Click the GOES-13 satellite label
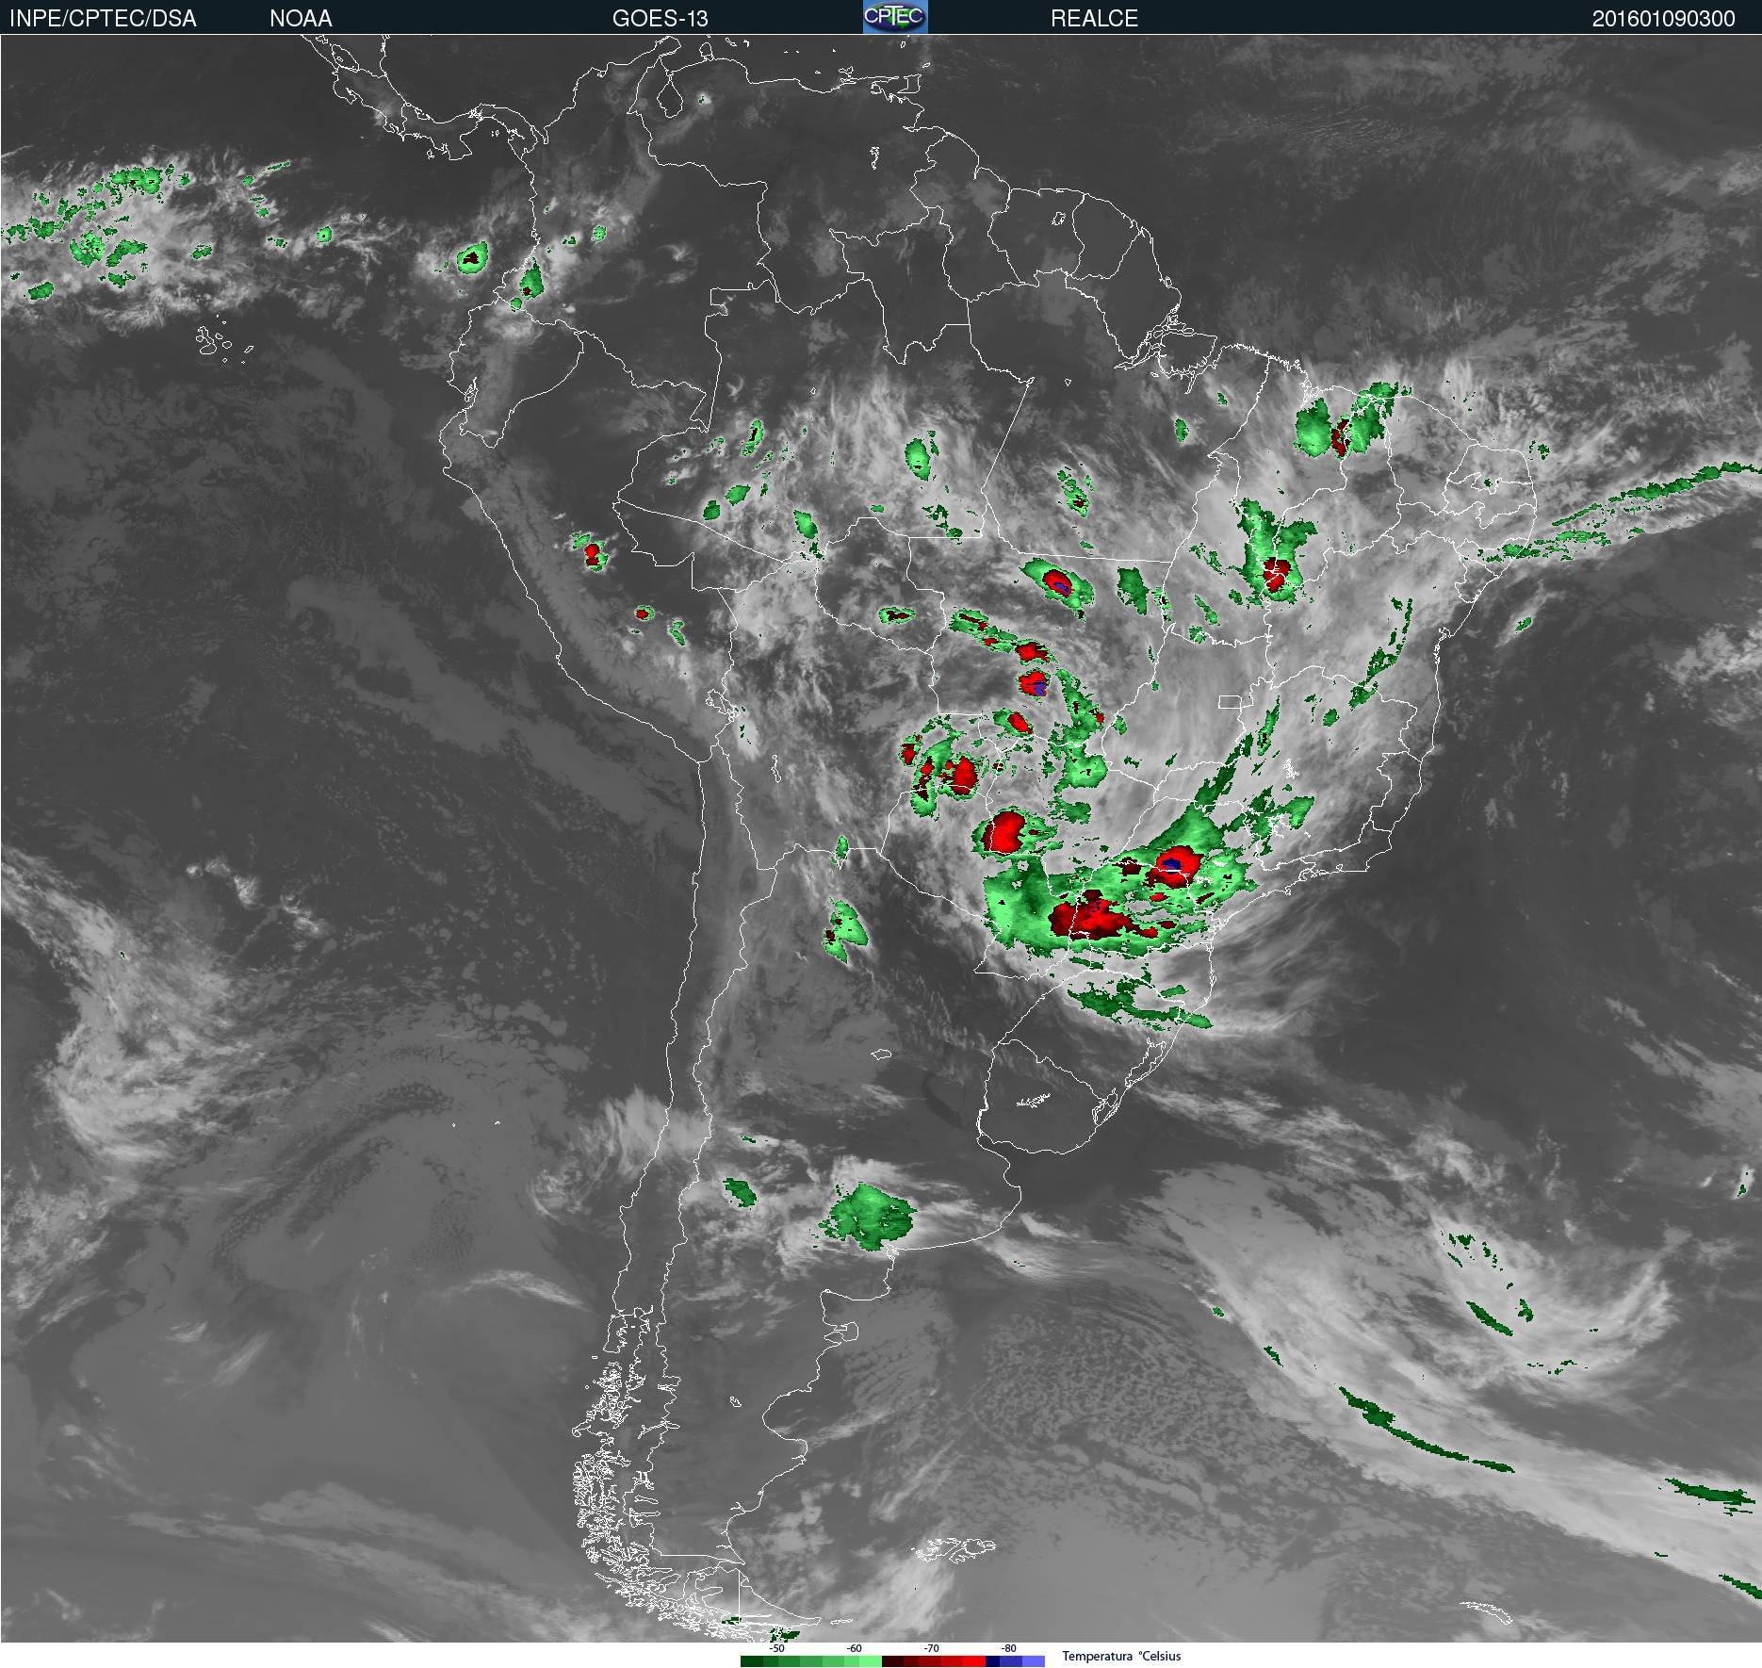 click(x=660, y=19)
